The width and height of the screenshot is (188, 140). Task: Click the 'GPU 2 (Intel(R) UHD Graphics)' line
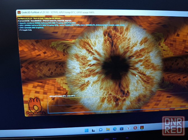(x=31, y=28)
